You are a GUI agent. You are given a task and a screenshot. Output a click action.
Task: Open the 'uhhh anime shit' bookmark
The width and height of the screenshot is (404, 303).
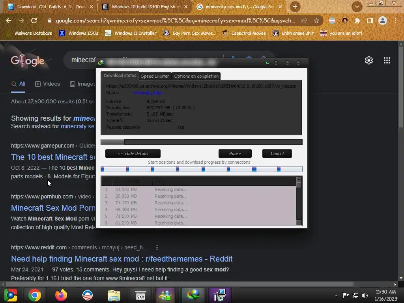coord(293,33)
